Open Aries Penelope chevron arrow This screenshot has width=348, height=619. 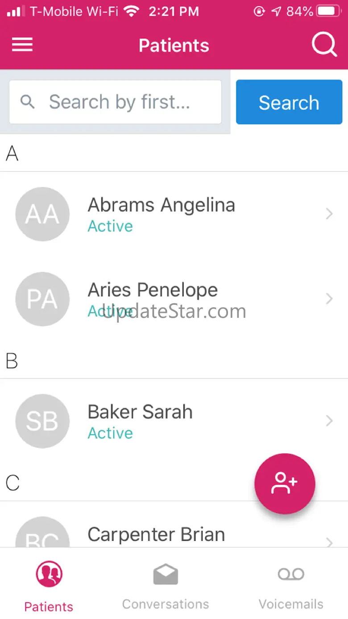click(x=329, y=299)
